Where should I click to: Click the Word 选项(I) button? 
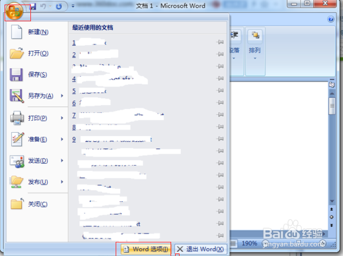click(145, 249)
